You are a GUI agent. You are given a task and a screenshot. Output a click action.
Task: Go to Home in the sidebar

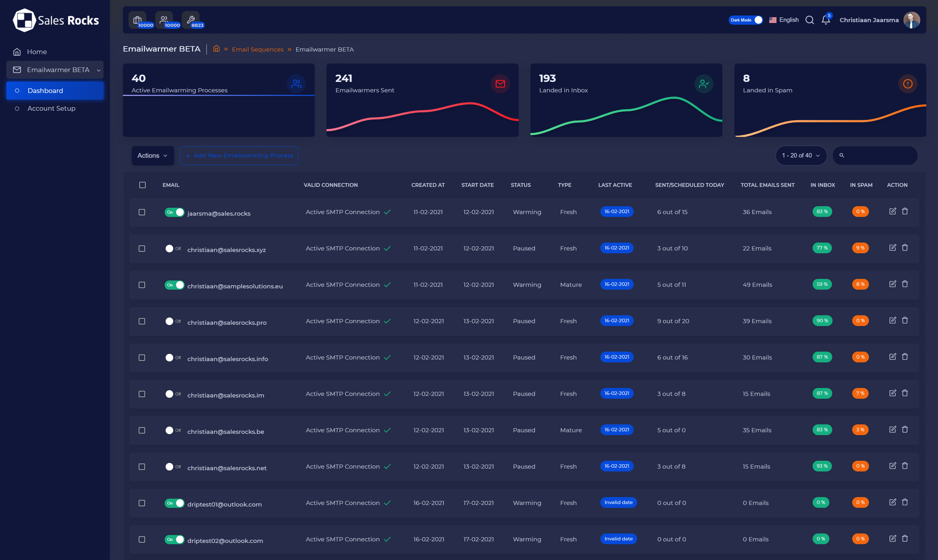tap(37, 52)
